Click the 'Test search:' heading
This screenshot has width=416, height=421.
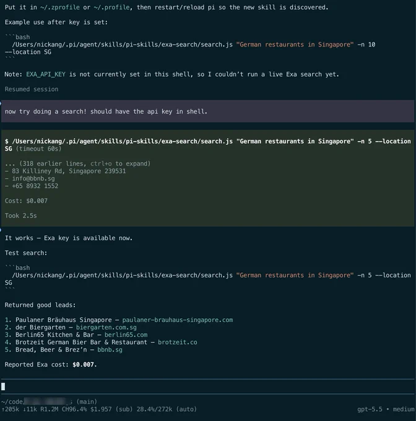(x=26, y=253)
